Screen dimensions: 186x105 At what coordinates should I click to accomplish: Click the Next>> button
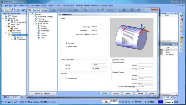116,94
